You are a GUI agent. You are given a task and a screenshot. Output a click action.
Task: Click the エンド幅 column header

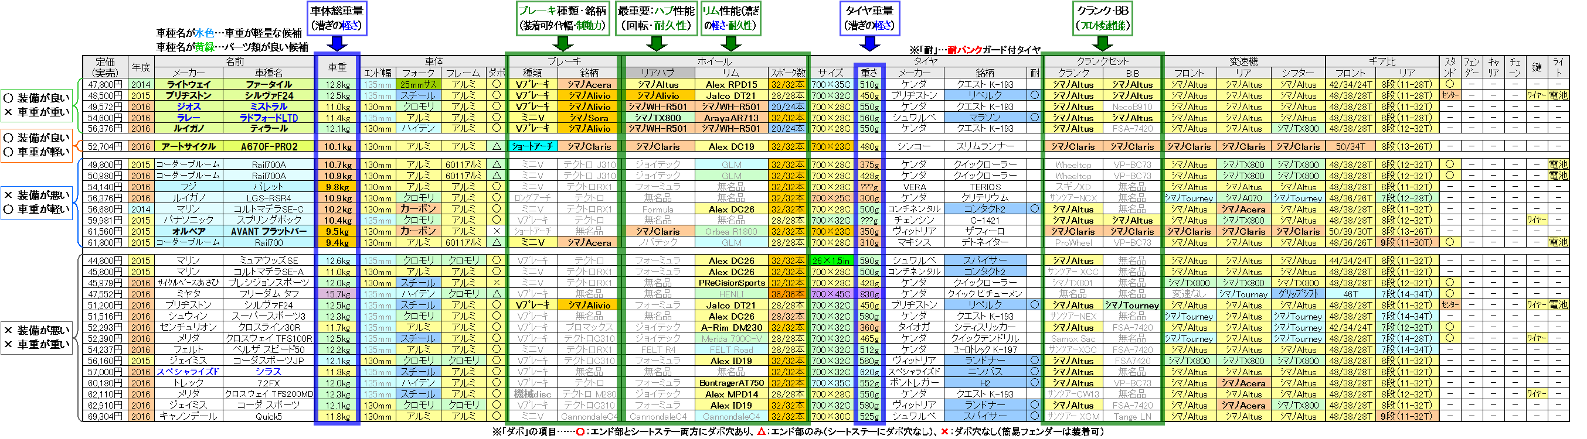(377, 73)
